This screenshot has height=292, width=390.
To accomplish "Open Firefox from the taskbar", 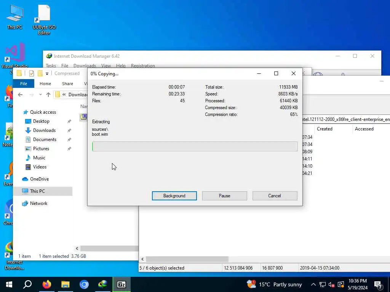I will click(46, 284).
